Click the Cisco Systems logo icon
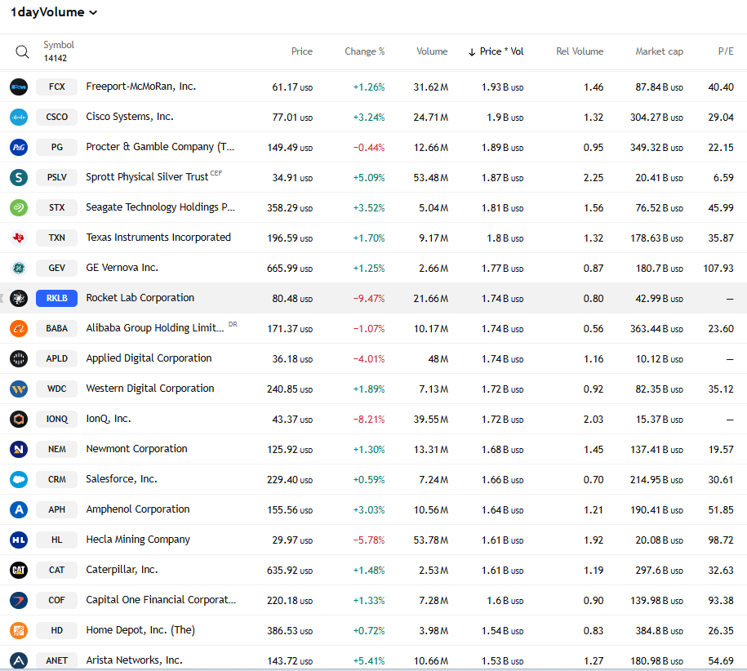The width and height of the screenshot is (747, 671). [x=19, y=118]
